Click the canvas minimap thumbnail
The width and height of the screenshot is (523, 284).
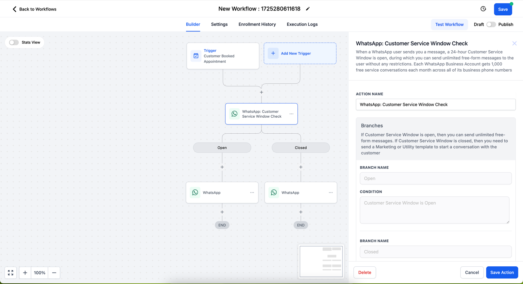(x=321, y=261)
